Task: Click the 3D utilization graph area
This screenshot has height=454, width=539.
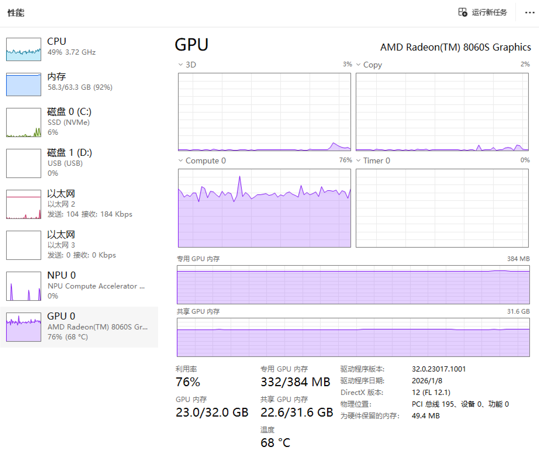Action: point(263,111)
